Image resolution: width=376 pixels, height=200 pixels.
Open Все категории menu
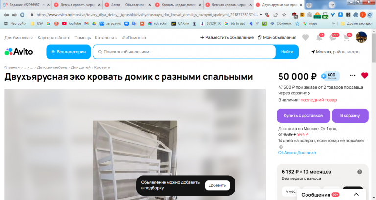click(x=69, y=52)
